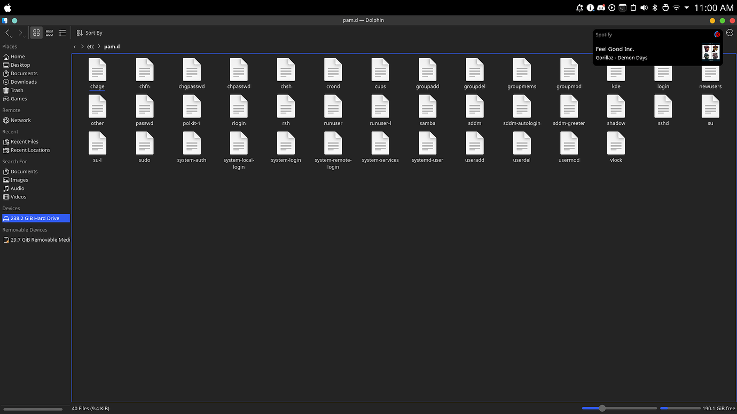Click the Demon Days album art thumbnail
Image resolution: width=737 pixels, height=414 pixels.
click(711, 52)
